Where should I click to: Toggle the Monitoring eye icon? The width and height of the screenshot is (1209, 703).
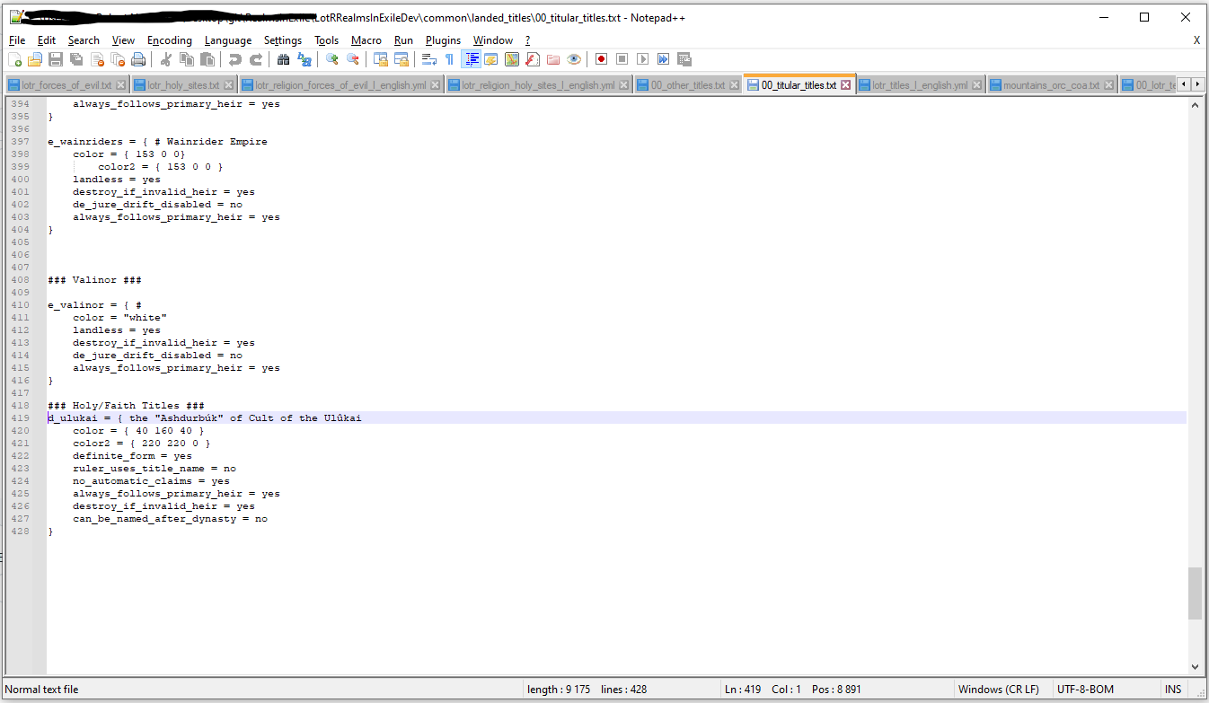[574, 59]
